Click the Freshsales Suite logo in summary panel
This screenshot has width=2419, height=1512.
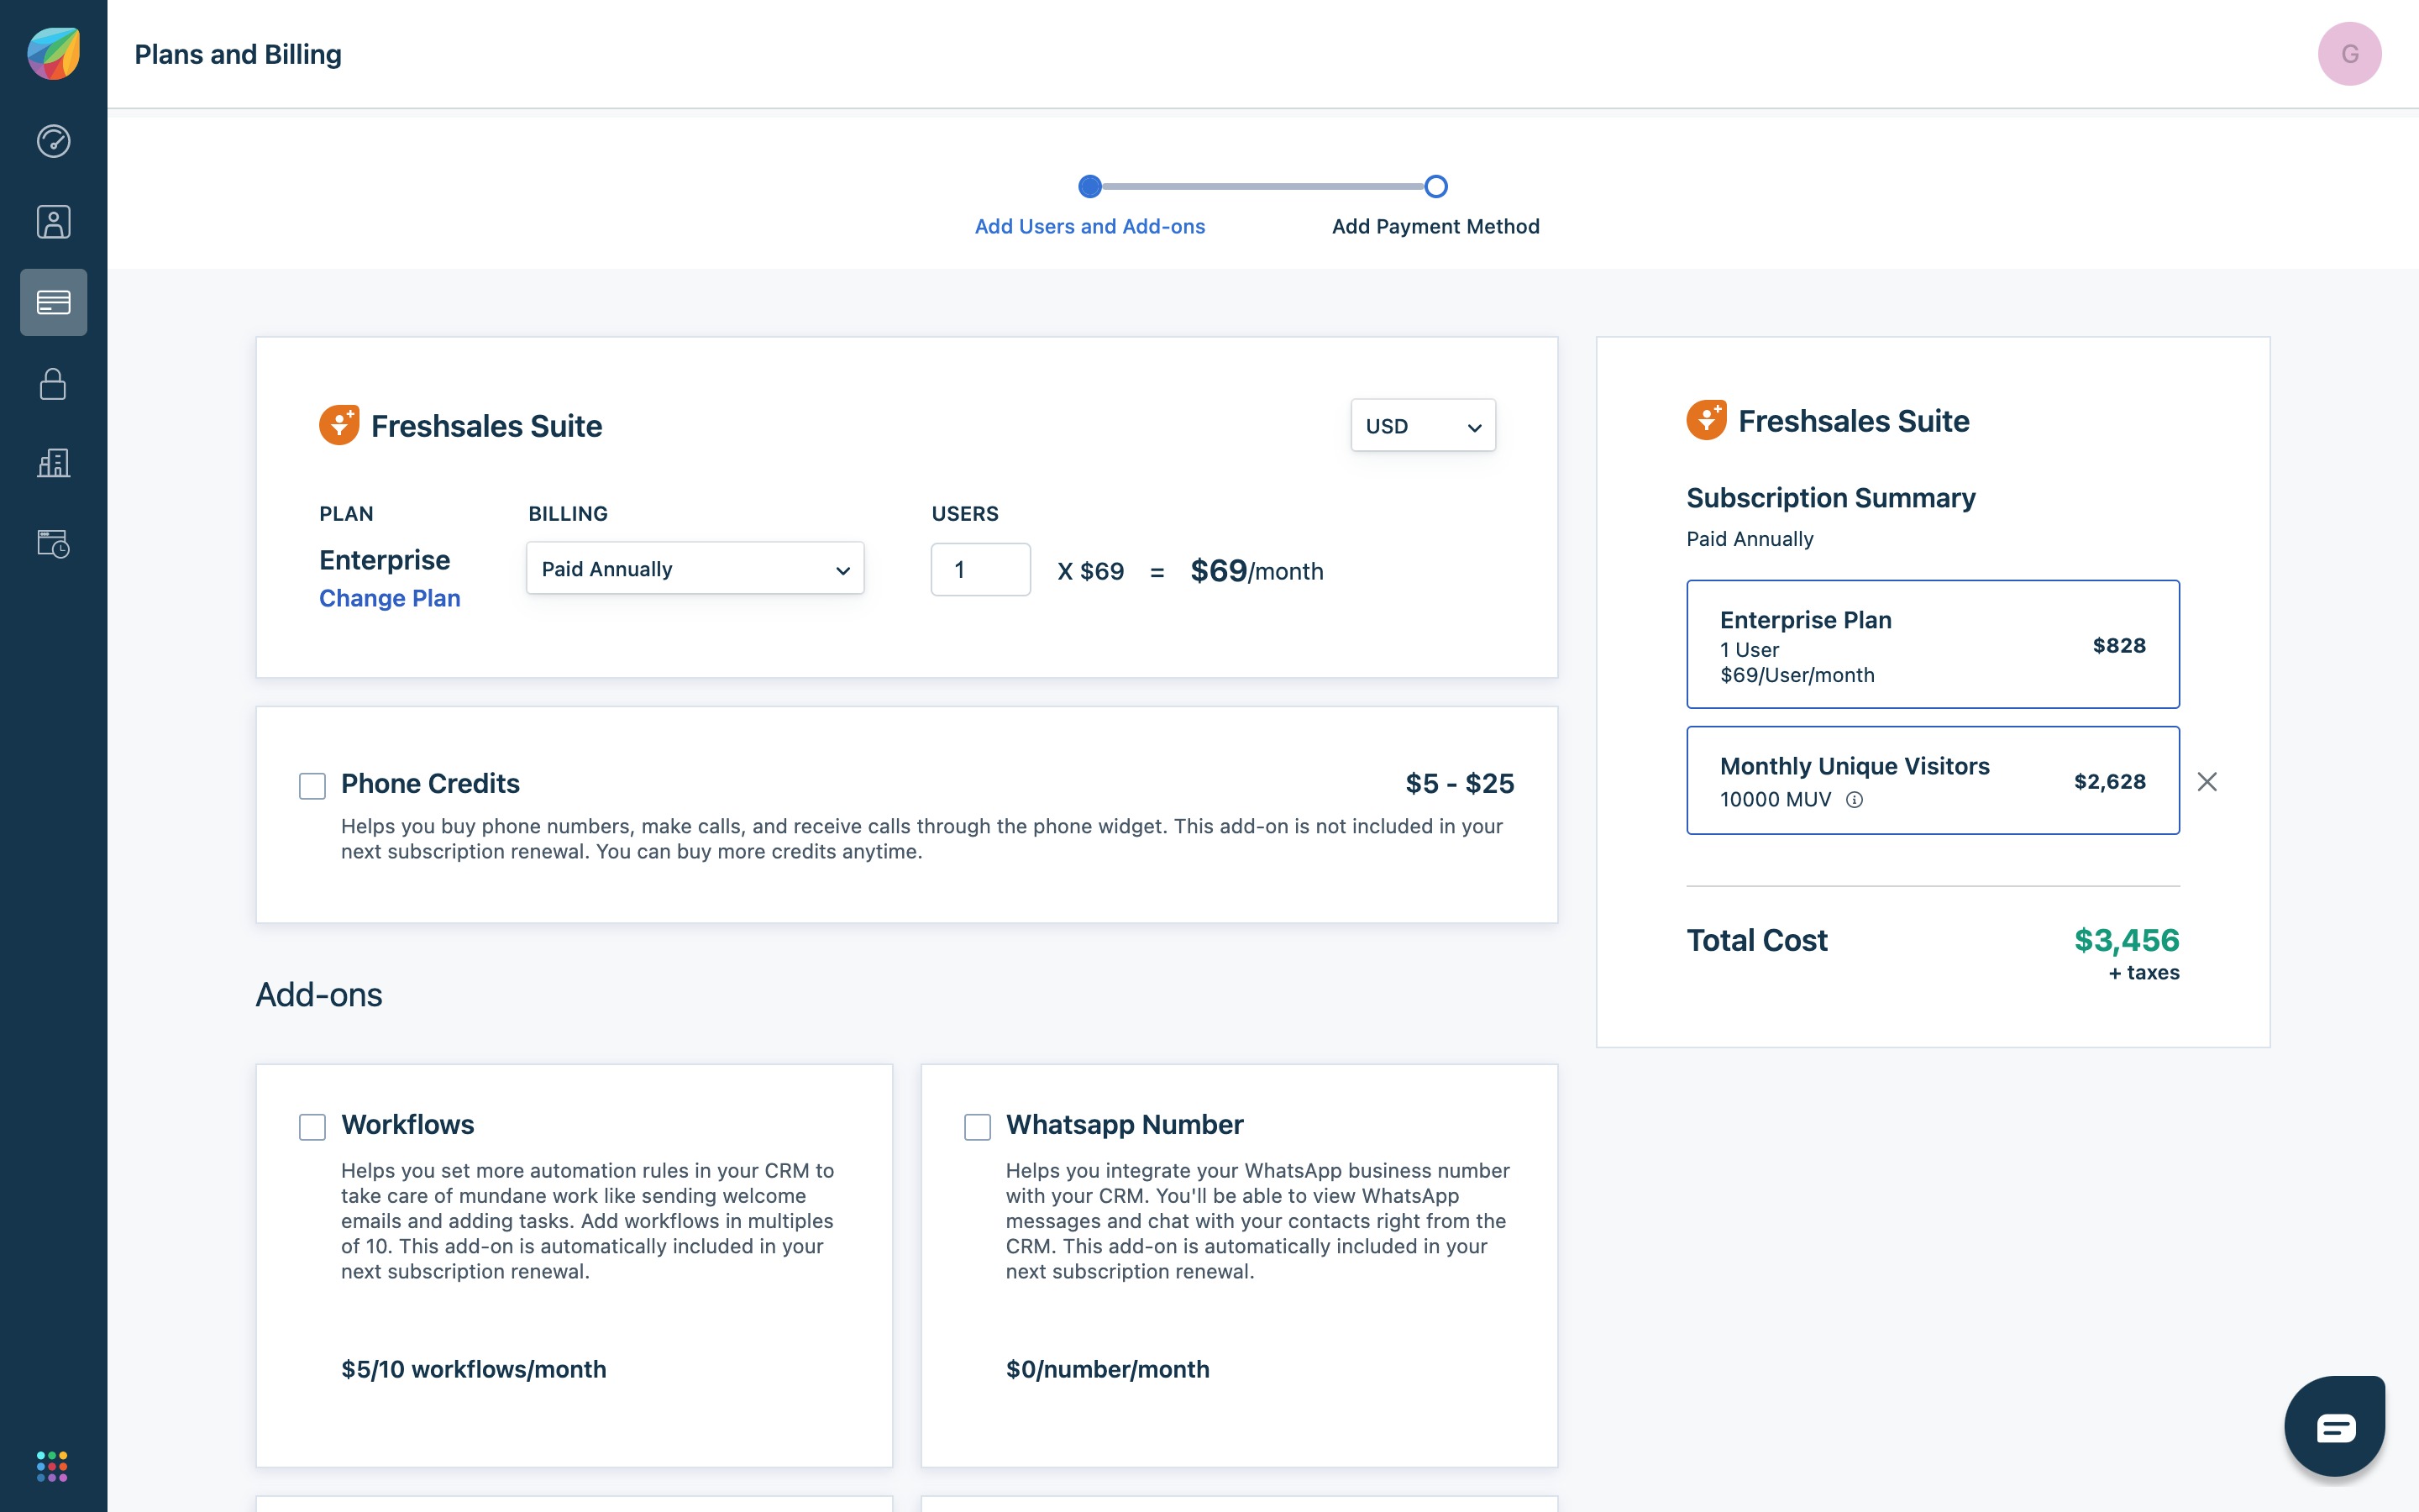tap(1706, 420)
